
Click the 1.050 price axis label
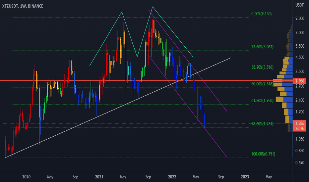pos(300,139)
